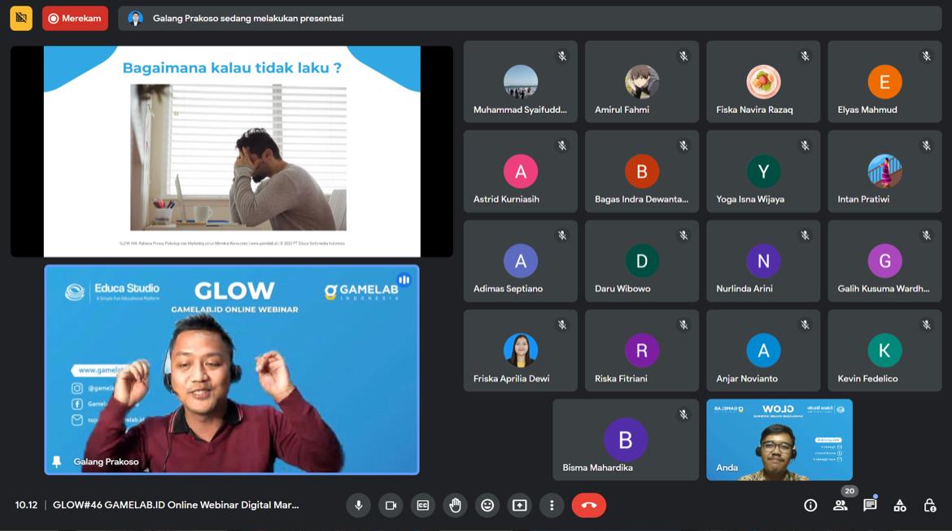Viewport: 952px width, 531px height.
Task: Open host controls lock icon
Action: tap(929, 506)
